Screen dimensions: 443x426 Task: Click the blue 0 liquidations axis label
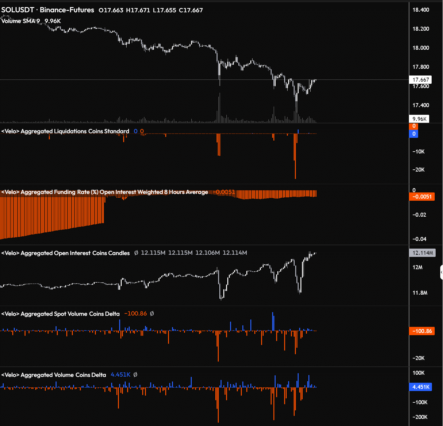(414, 134)
